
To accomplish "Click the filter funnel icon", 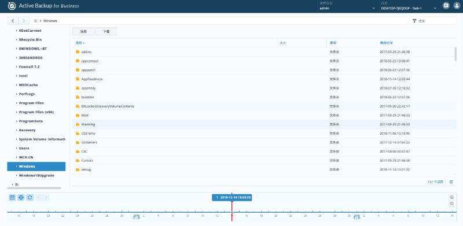I will pyautogui.click(x=414, y=21).
